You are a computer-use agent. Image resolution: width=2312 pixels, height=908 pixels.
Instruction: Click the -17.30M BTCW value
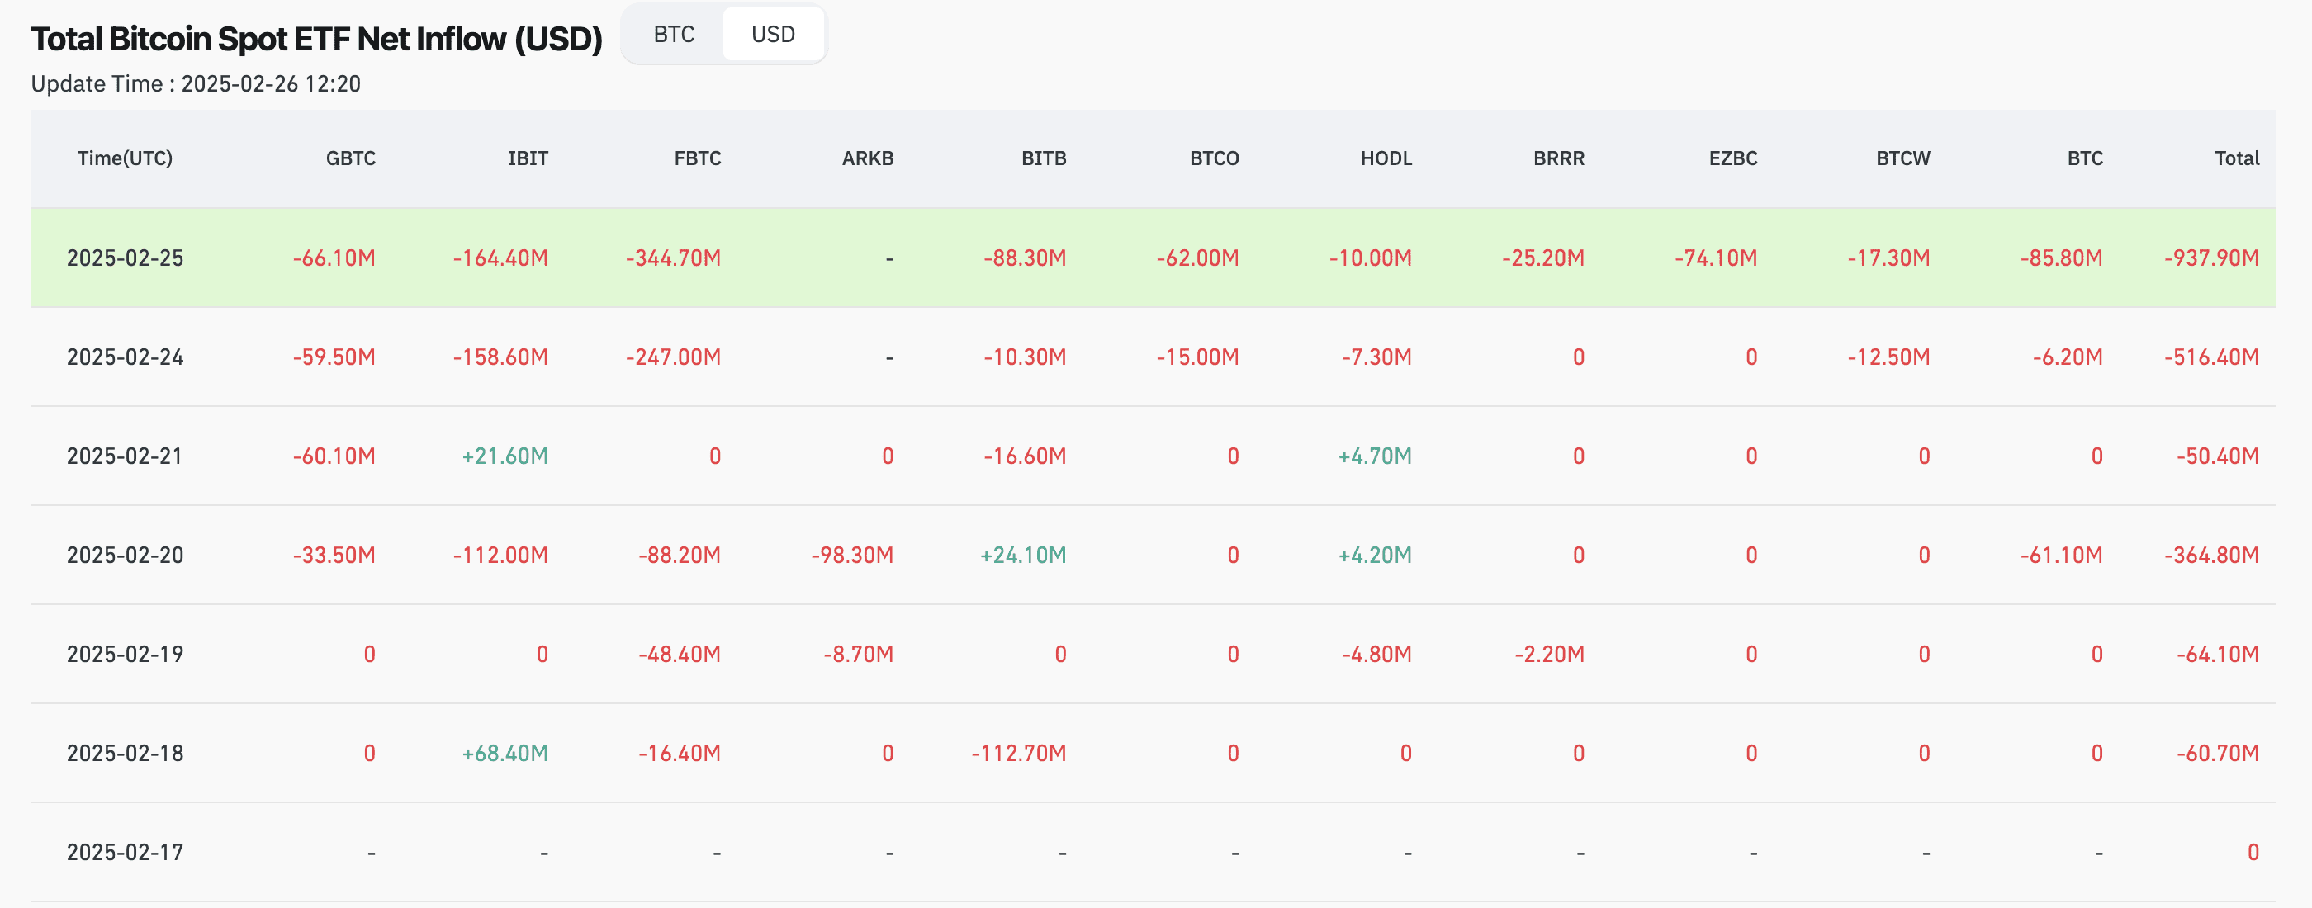1888,258
